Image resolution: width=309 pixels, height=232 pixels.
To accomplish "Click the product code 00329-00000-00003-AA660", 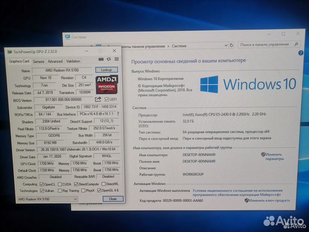I will coord(183,201).
